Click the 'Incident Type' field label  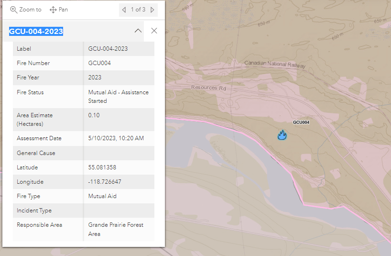coord(34,211)
